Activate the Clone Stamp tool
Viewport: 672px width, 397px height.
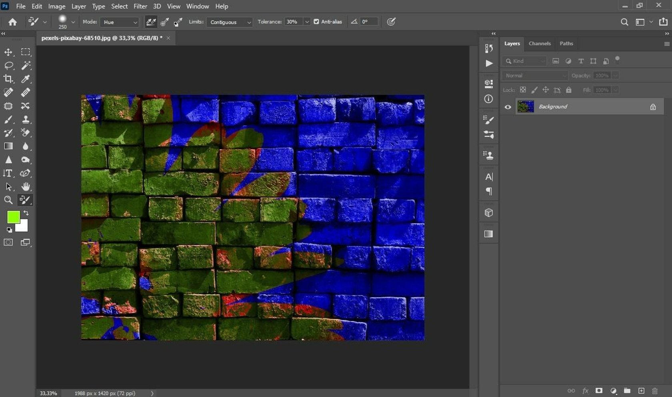(x=26, y=120)
